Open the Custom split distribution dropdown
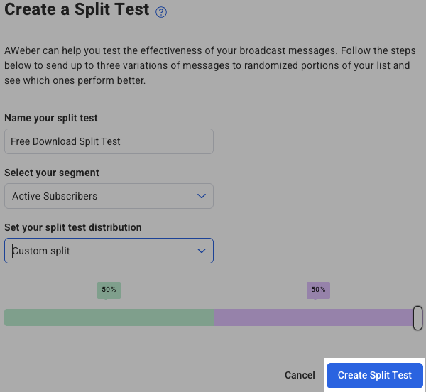Image resolution: width=426 pixels, height=392 pixels. pos(109,251)
